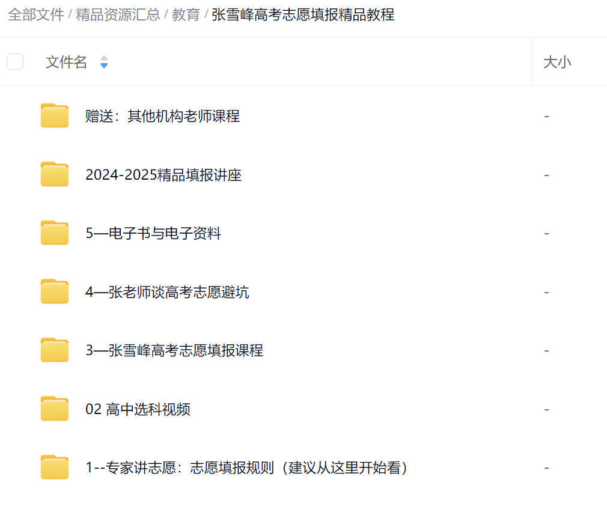Click the 文件名 column header
The height and width of the screenshot is (515, 607).
tap(66, 62)
